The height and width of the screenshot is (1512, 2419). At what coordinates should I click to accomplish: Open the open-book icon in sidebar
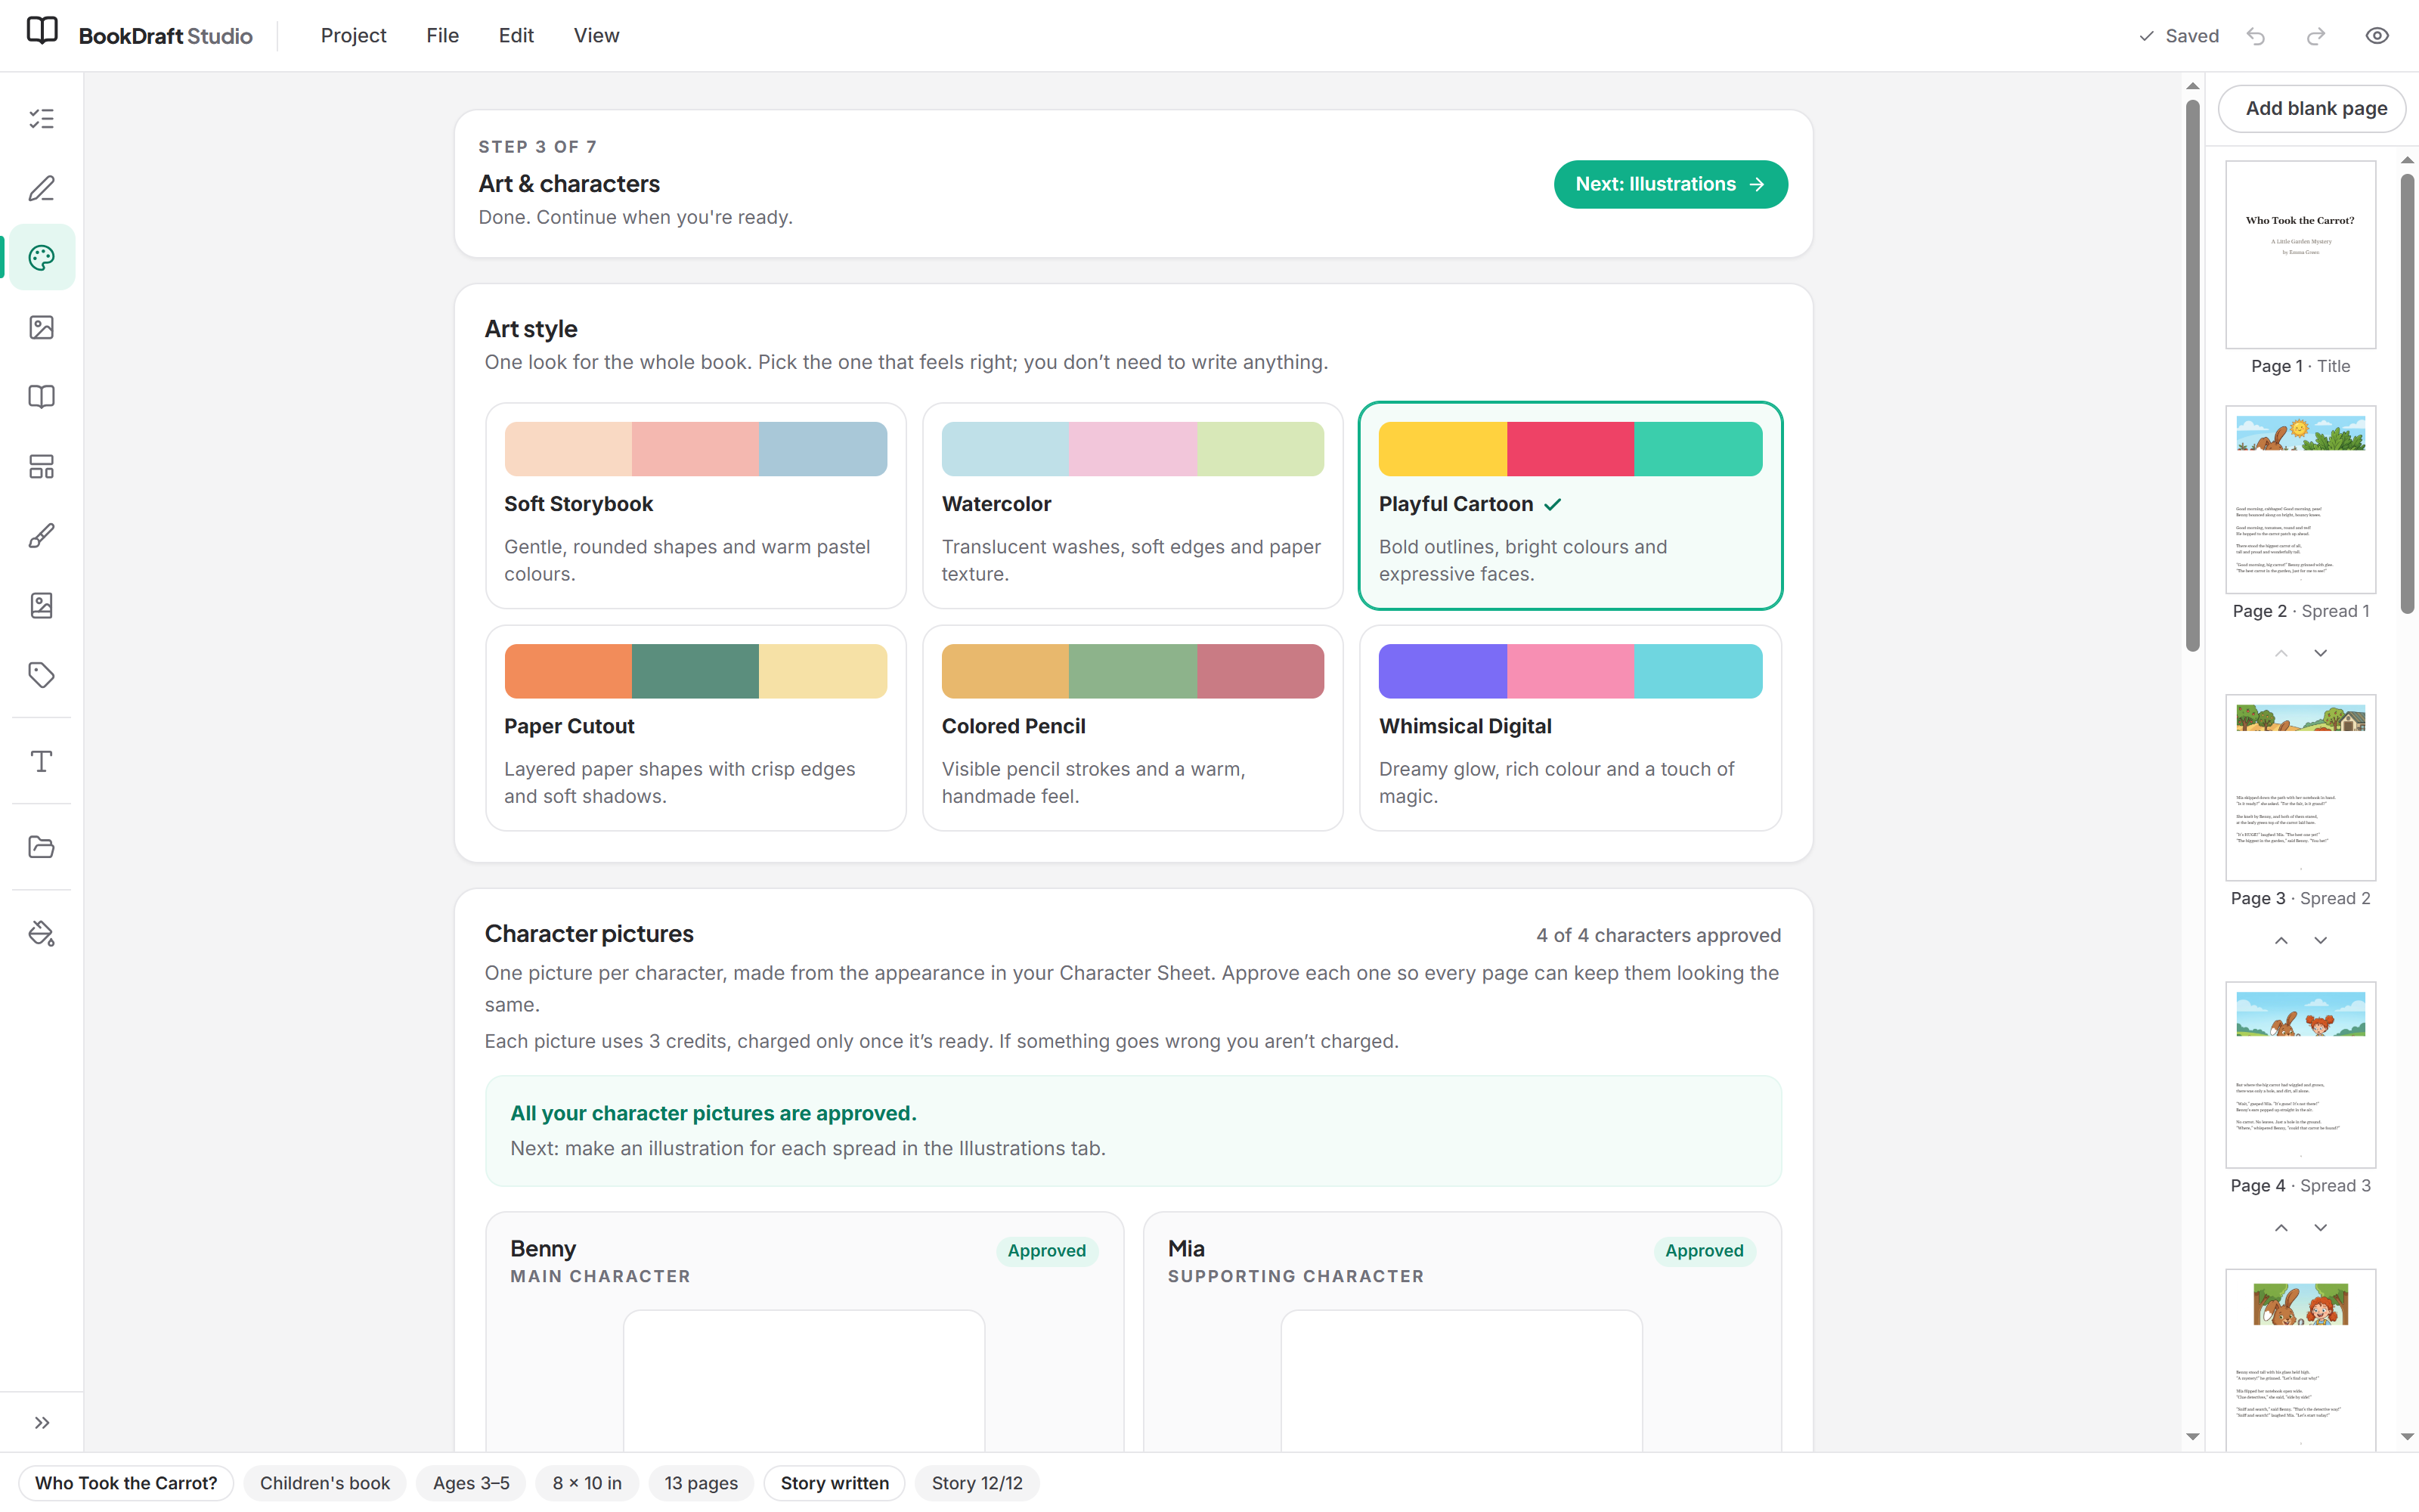click(x=41, y=397)
